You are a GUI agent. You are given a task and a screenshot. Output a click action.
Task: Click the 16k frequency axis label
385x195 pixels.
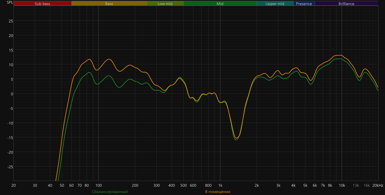pos(367,186)
